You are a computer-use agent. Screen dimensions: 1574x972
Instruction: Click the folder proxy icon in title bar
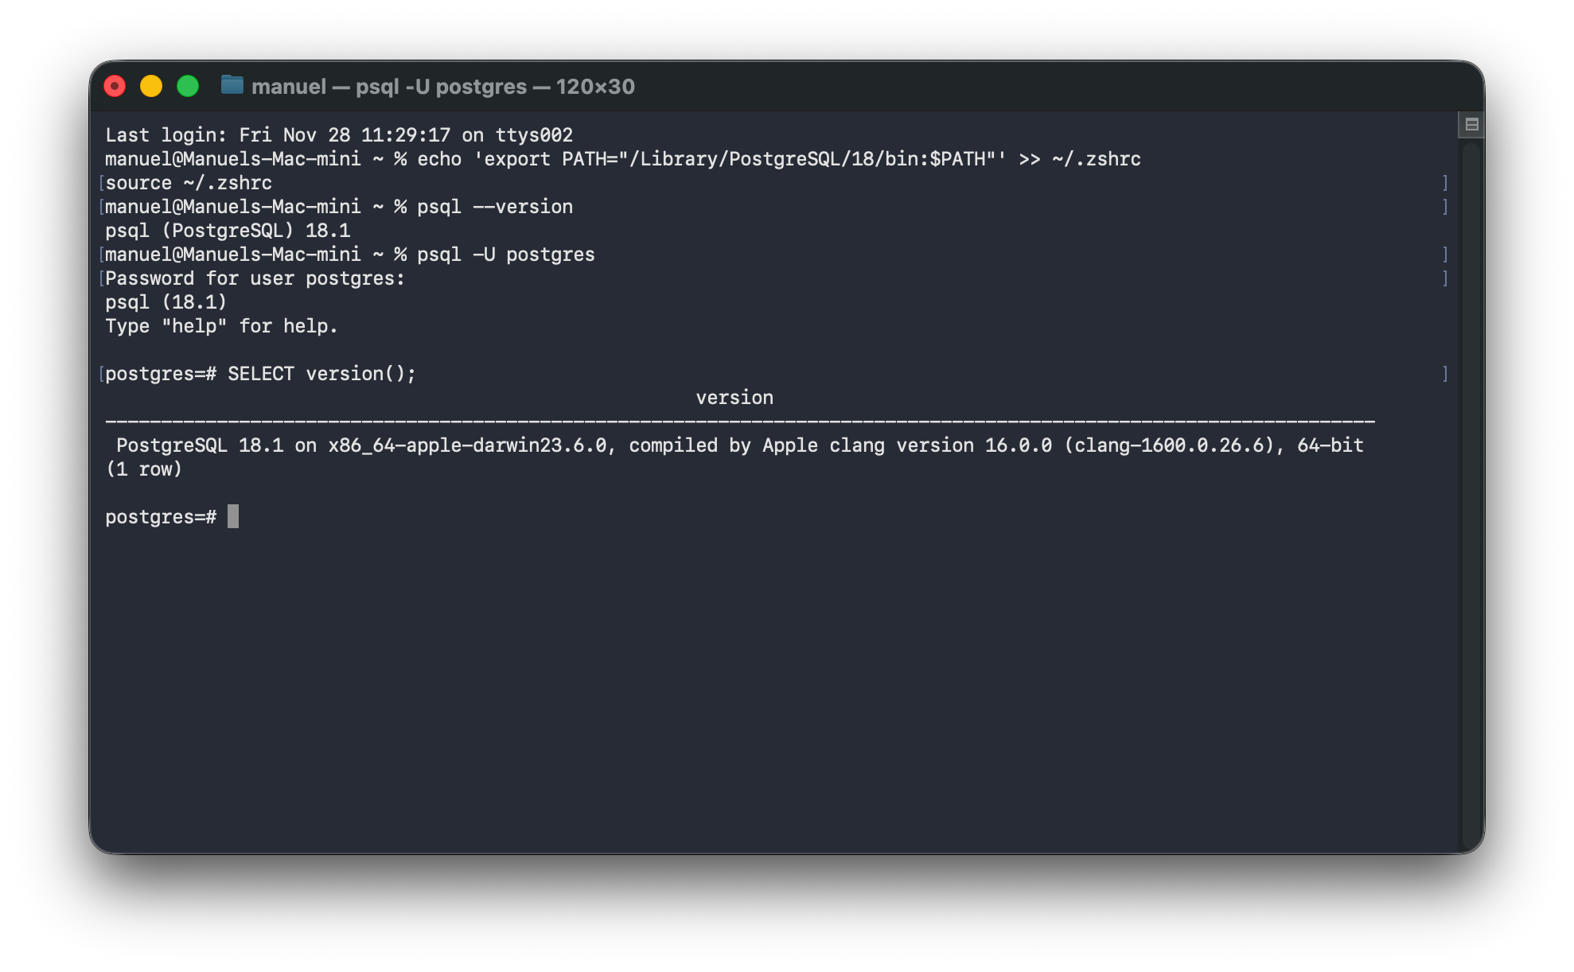pos(232,85)
